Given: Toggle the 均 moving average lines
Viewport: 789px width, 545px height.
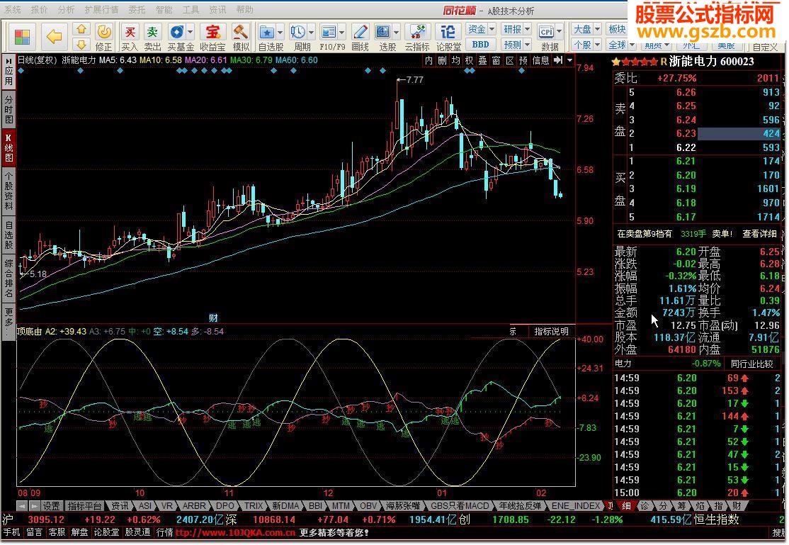Looking at the screenshot, I should [x=455, y=60].
